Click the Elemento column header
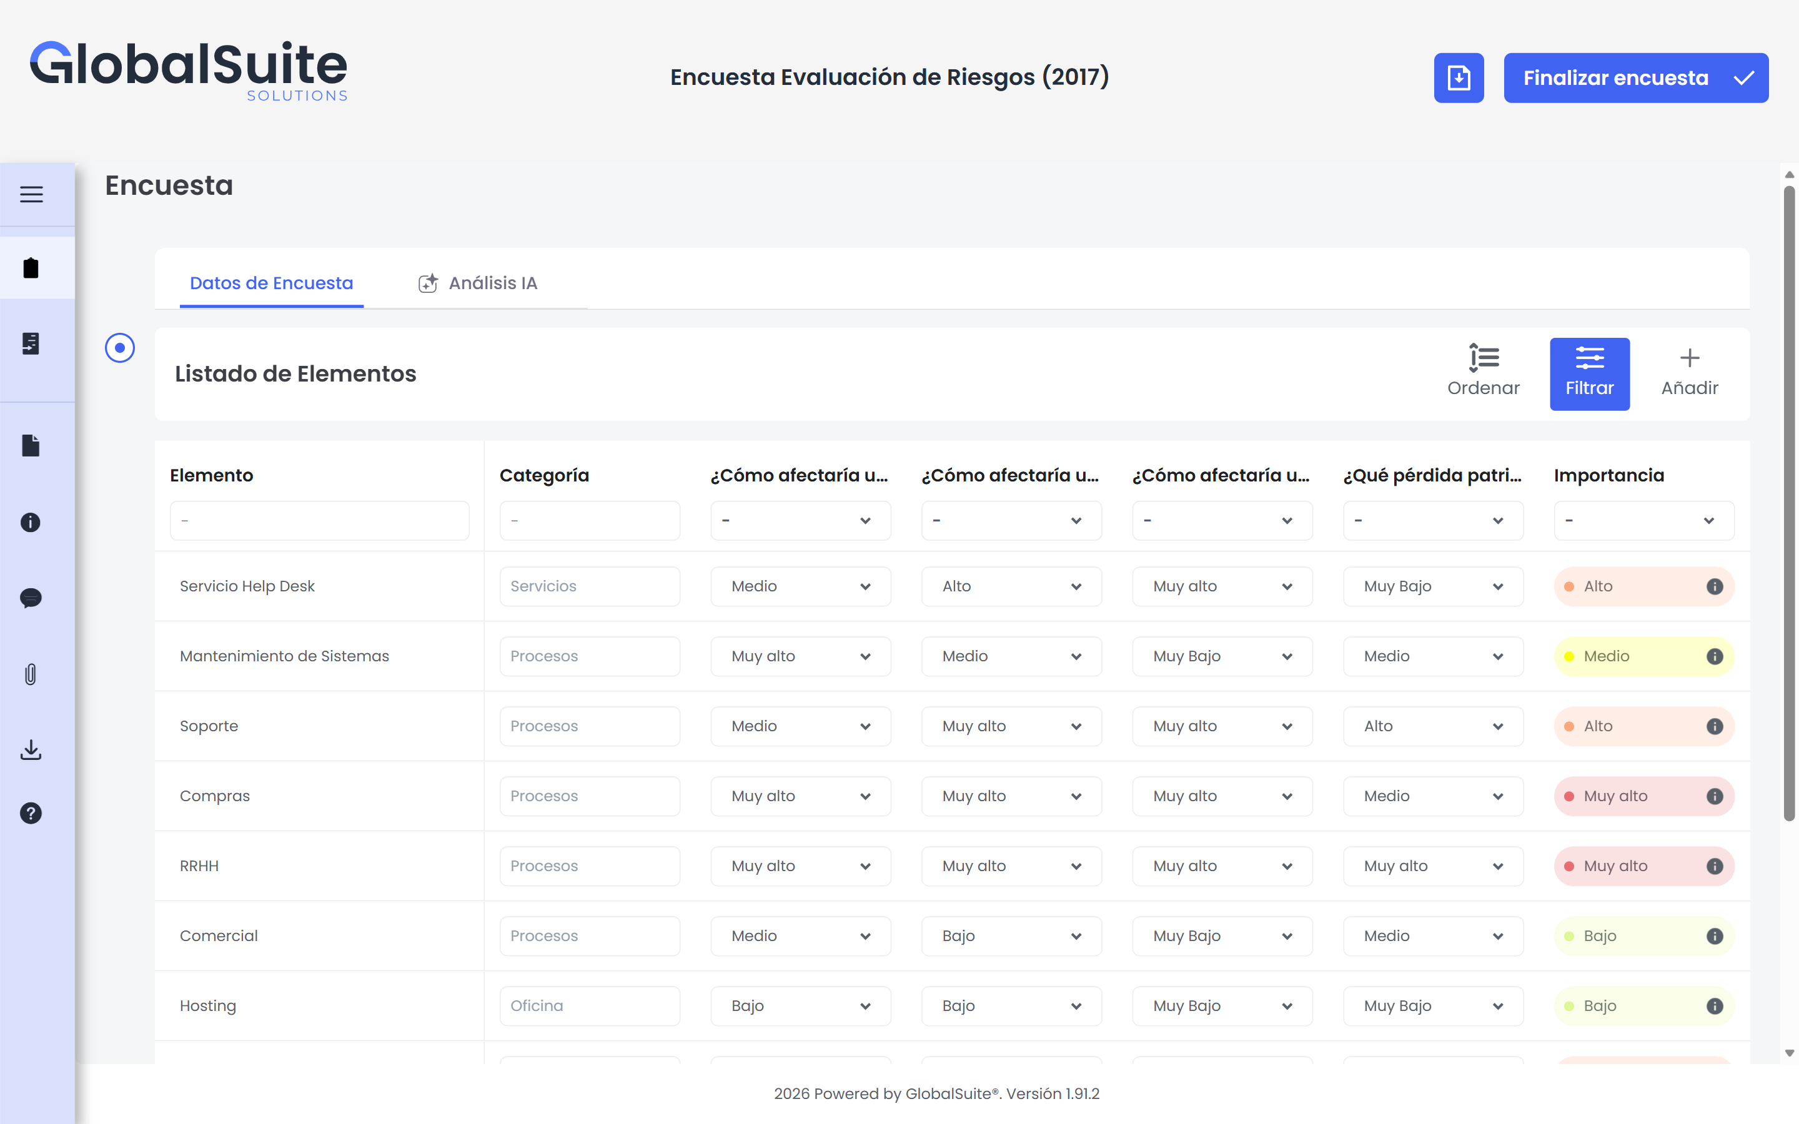Viewport: 1799px width, 1124px height. (x=211, y=475)
